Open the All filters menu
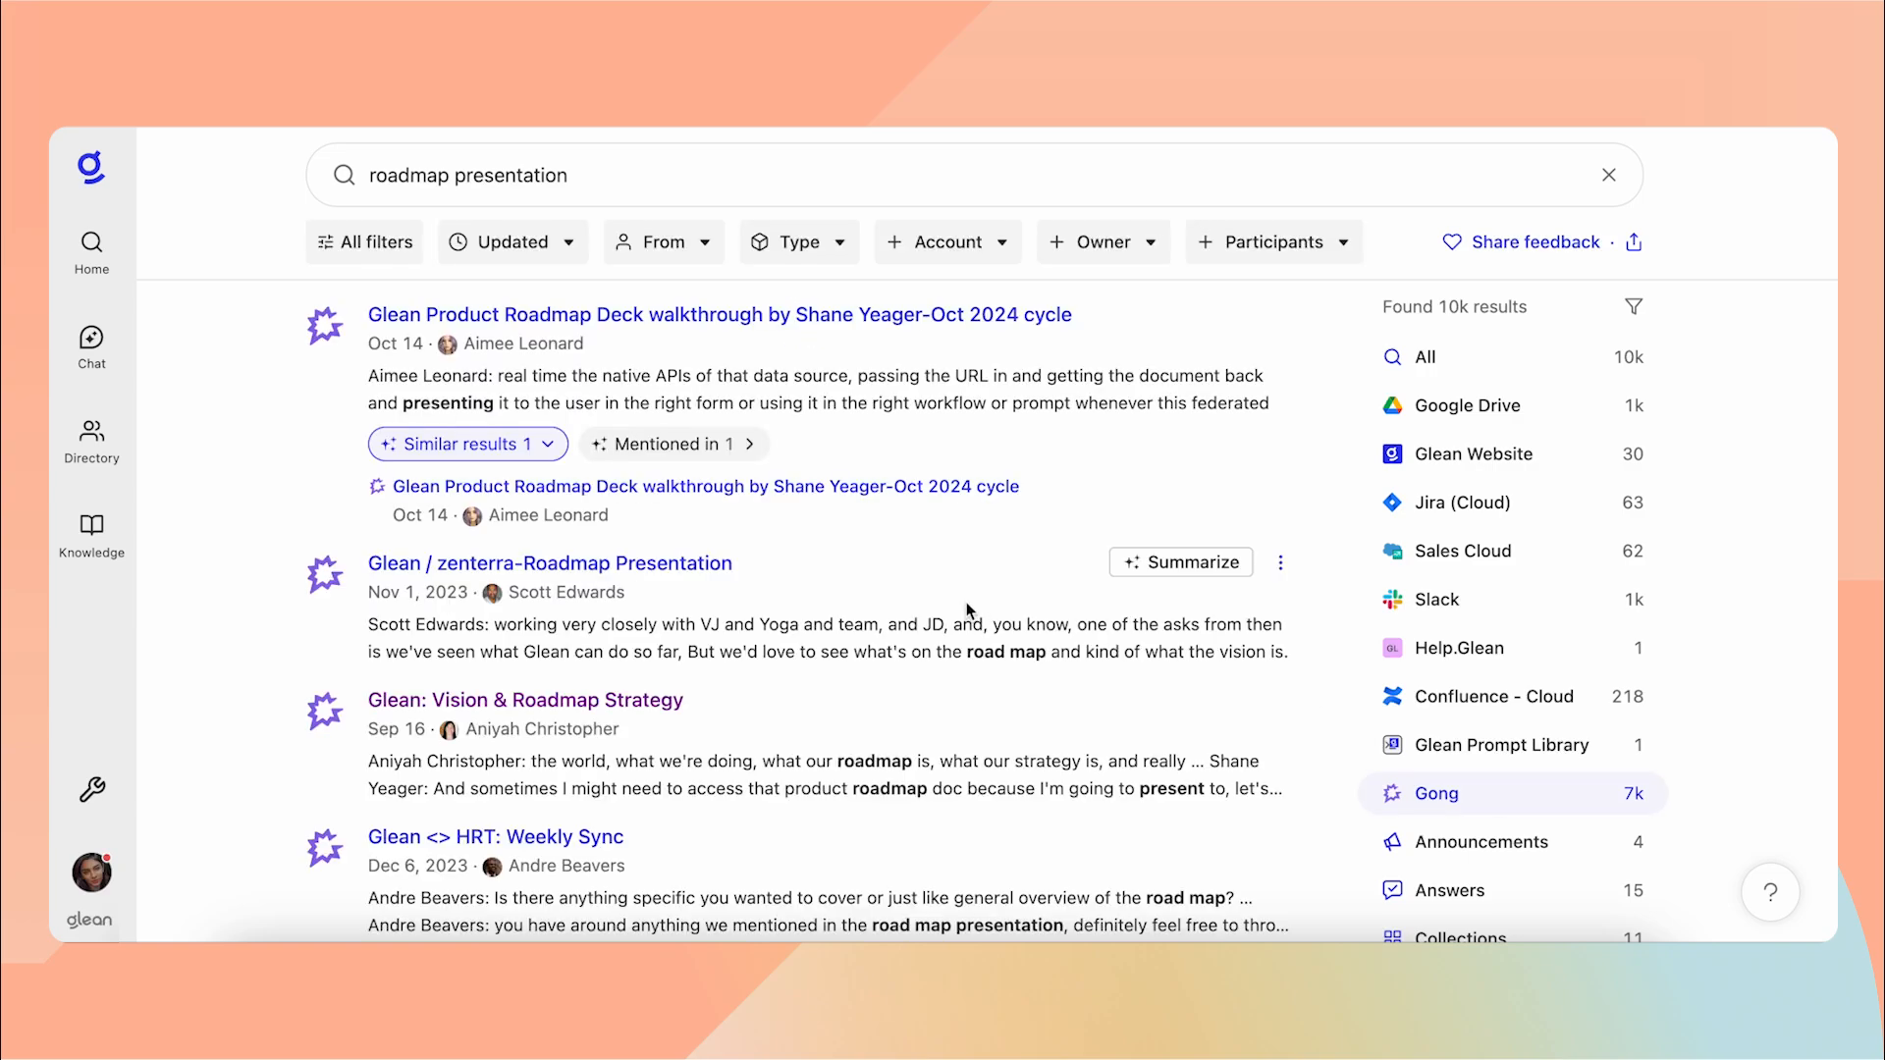The width and height of the screenshot is (1885, 1060). 363,241
